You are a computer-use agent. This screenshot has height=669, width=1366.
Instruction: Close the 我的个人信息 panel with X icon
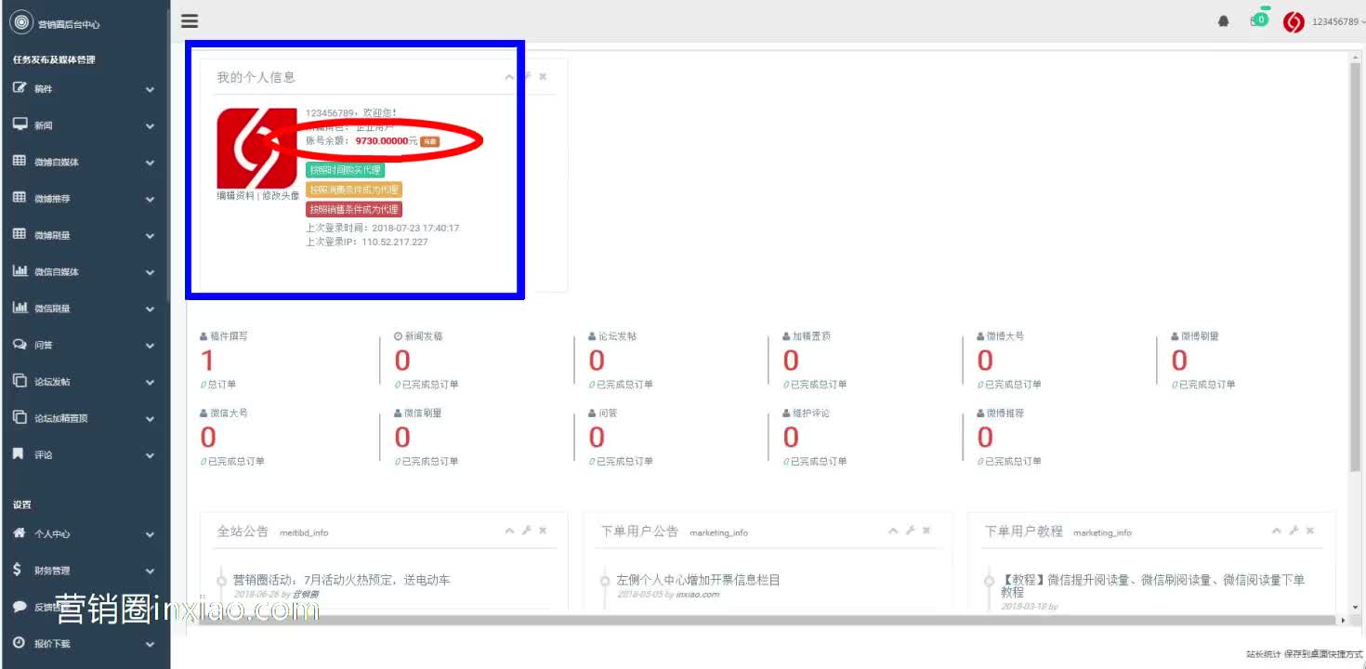click(x=544, y=77)
